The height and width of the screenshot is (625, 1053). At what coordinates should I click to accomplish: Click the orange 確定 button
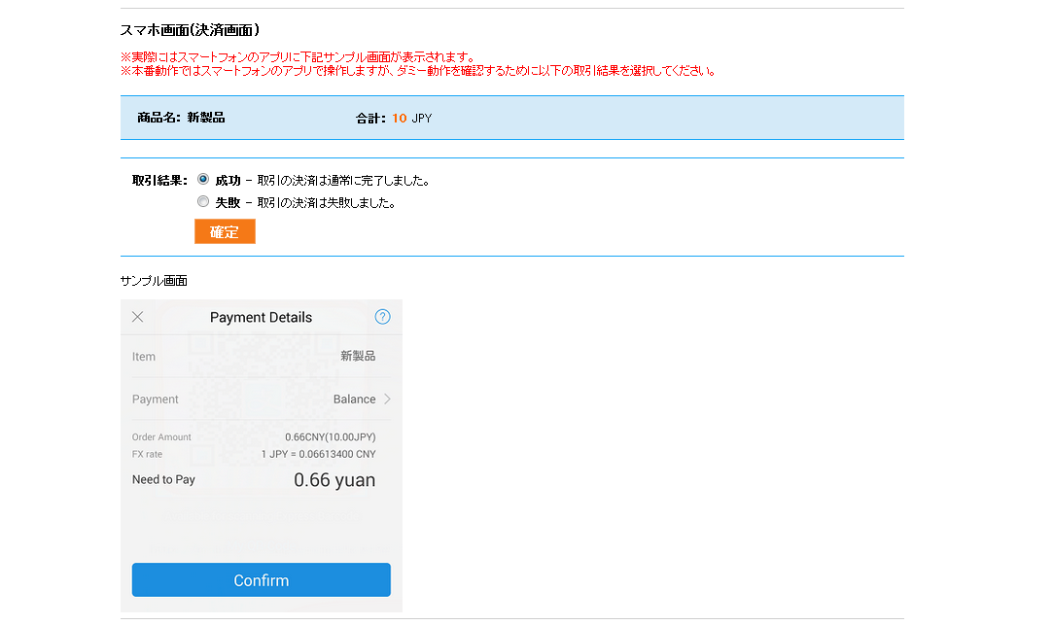(225, 231)
